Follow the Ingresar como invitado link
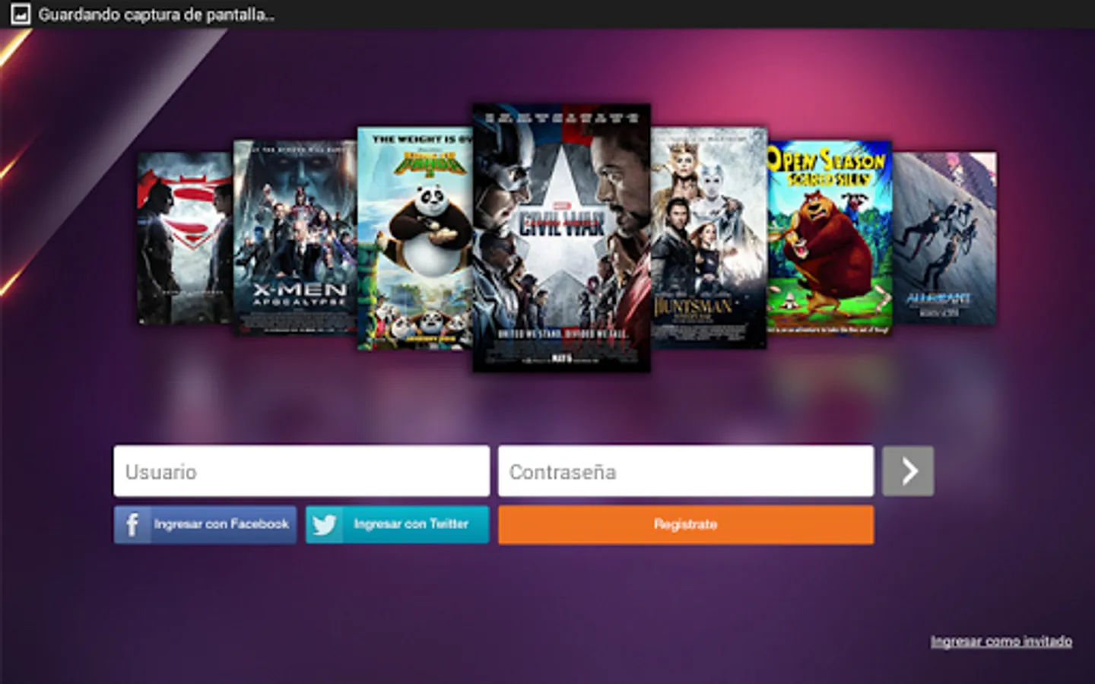 click(x=1001, y=641)
